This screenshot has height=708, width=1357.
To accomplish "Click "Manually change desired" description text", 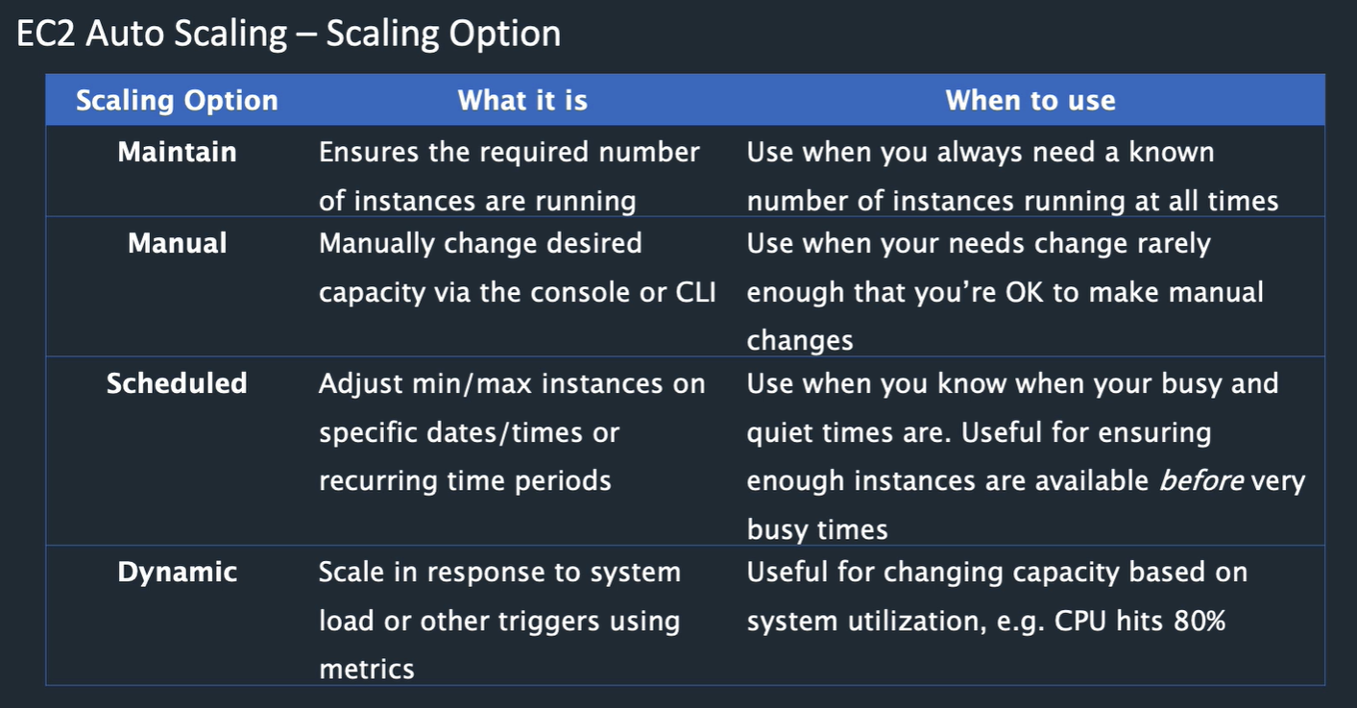I will (x=480, y=243).
